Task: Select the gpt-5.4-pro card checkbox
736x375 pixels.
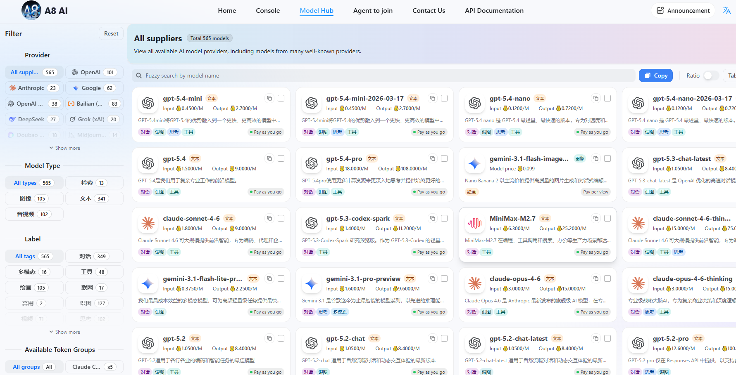Action: click(444, 158)
